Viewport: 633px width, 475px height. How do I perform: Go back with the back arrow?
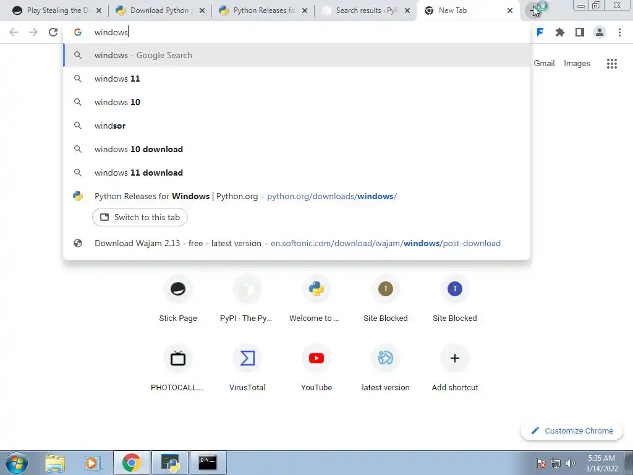14,32
